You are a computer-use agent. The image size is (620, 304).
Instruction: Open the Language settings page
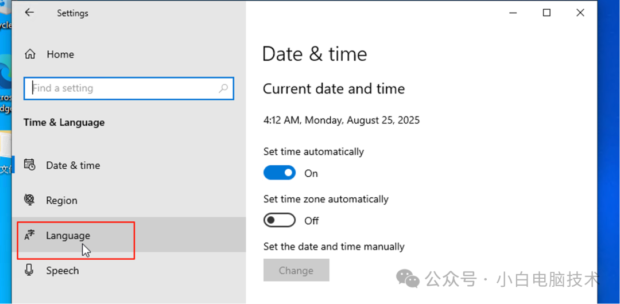[x=129, y=236]
